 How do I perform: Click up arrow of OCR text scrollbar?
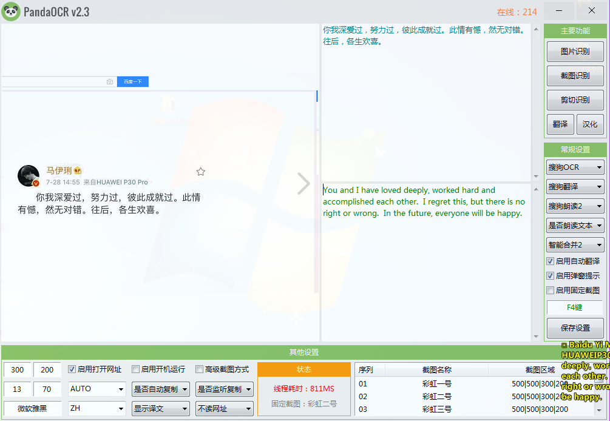(x=536, y=29)
